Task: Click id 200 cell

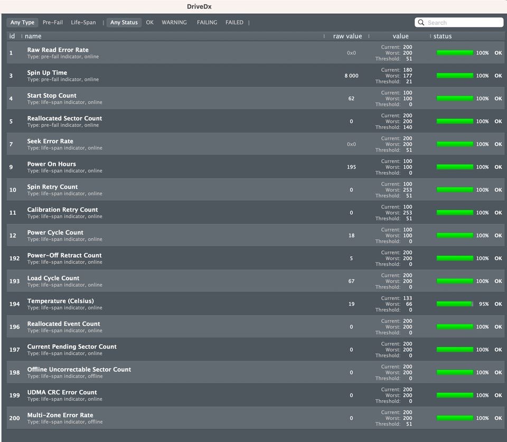Action: pyautogui.click(x=14, y=418)
